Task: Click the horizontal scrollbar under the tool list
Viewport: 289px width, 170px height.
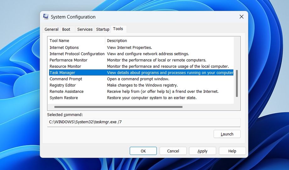Action: coord(118,107)
